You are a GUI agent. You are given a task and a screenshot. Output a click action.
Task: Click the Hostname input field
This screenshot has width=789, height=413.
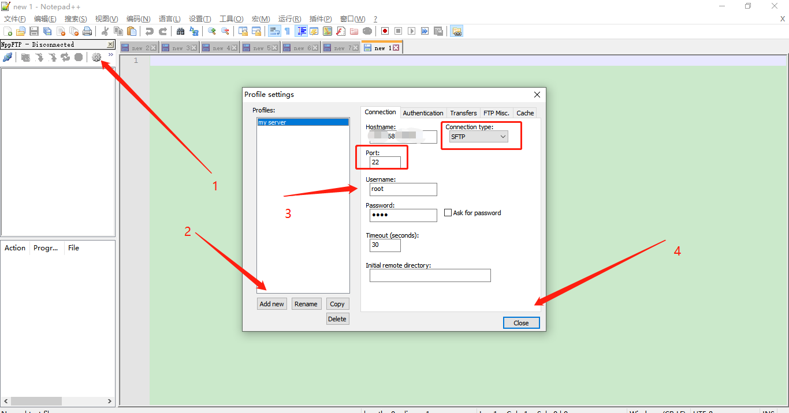click(403, 137)
